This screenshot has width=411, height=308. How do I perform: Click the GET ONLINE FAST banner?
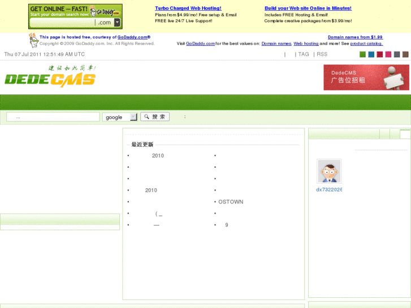tap(75, 16)
